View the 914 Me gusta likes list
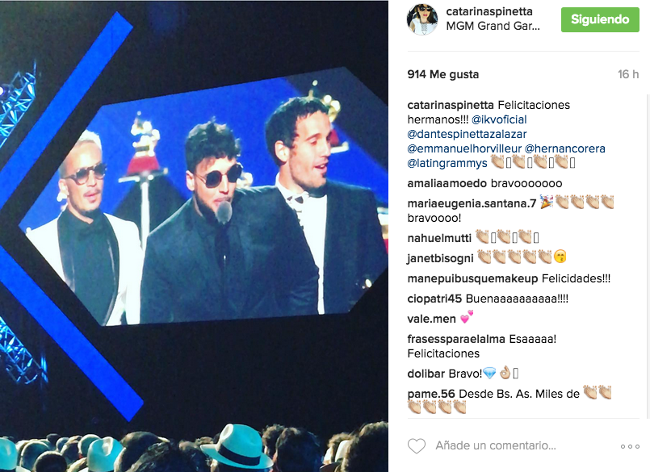Image resolution: width=650 pixels, height=472 pixels. pos(443,74)
